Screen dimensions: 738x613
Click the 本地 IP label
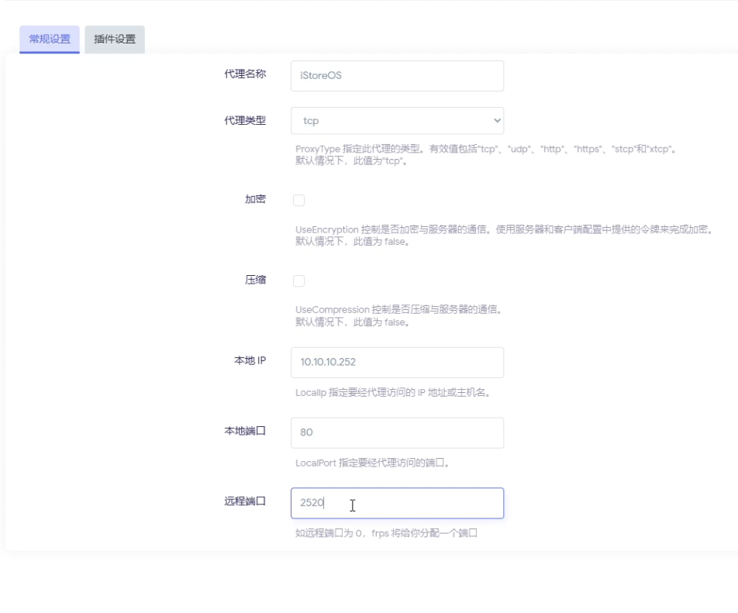[250, 361]
